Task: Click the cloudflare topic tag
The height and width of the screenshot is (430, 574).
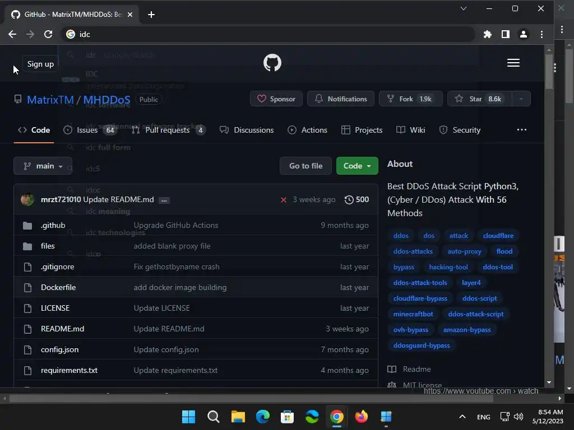Action: (498, 236)
